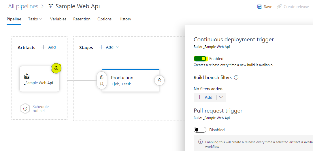Toggle the Pull request trigger Disabled switch
The image size is (313, 151).
tap(200, 130)
